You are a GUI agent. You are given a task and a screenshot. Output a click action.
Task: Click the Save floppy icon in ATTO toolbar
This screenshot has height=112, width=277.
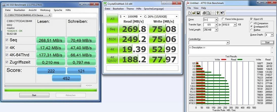[198, 13]
